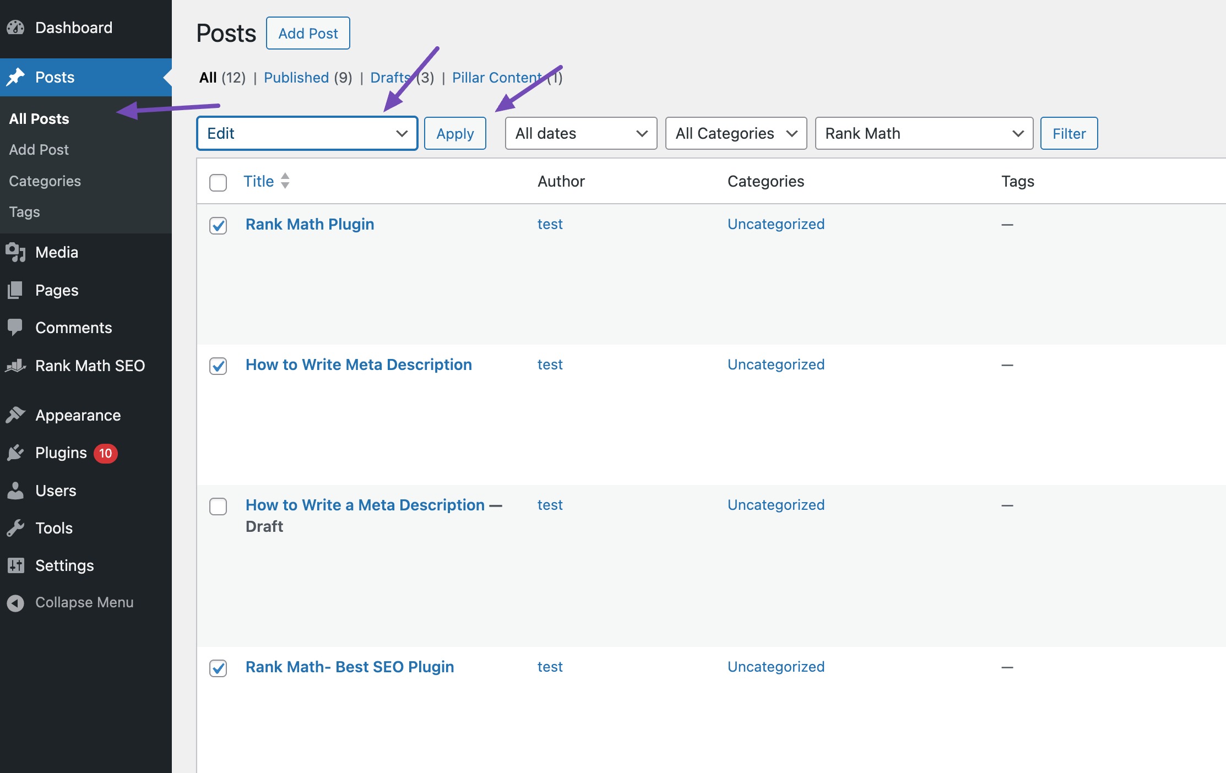Viewport: 1226px width, 773px height.
Task: Uncheck the Rank Math- Best SEO Plugin checkbox
Action: 218,668
